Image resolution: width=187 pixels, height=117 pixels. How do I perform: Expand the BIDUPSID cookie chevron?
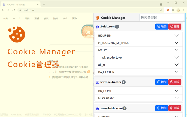[x=176, y=35]
